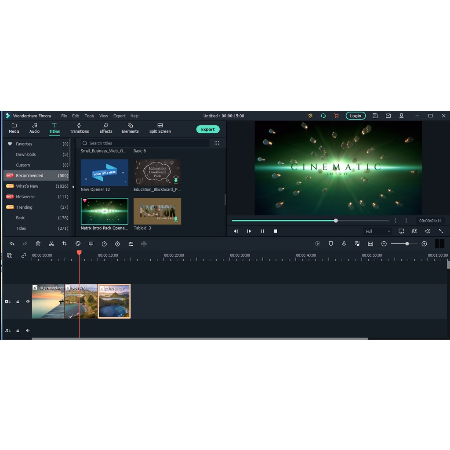450x450 pixels.
Task: Open the grid view options for titles
Action: 217,143
